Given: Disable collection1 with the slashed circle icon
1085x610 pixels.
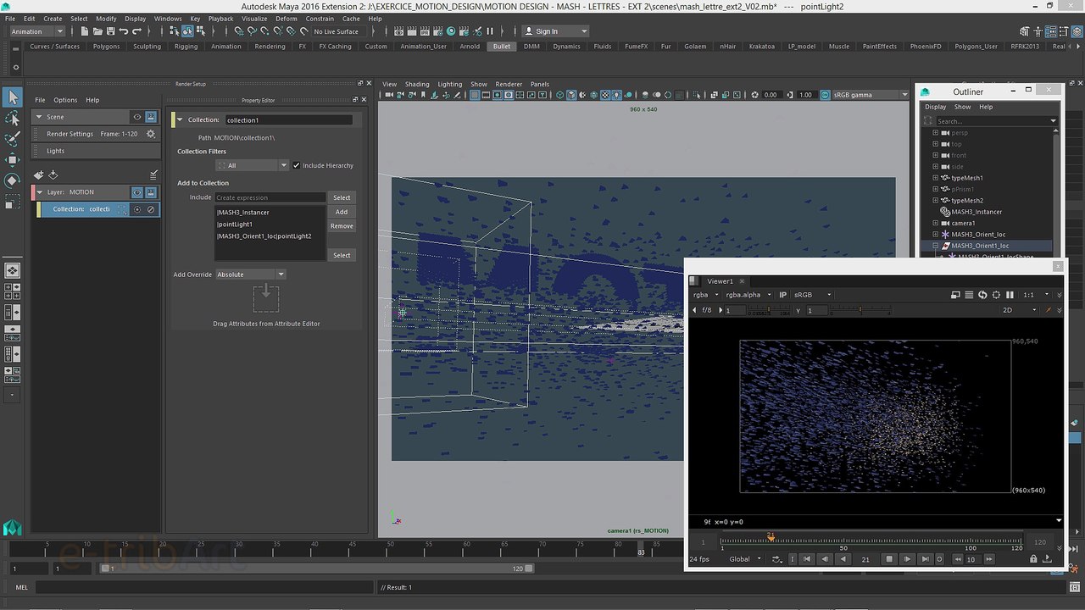Looking at the screenshot, I should tap(151, 209).
